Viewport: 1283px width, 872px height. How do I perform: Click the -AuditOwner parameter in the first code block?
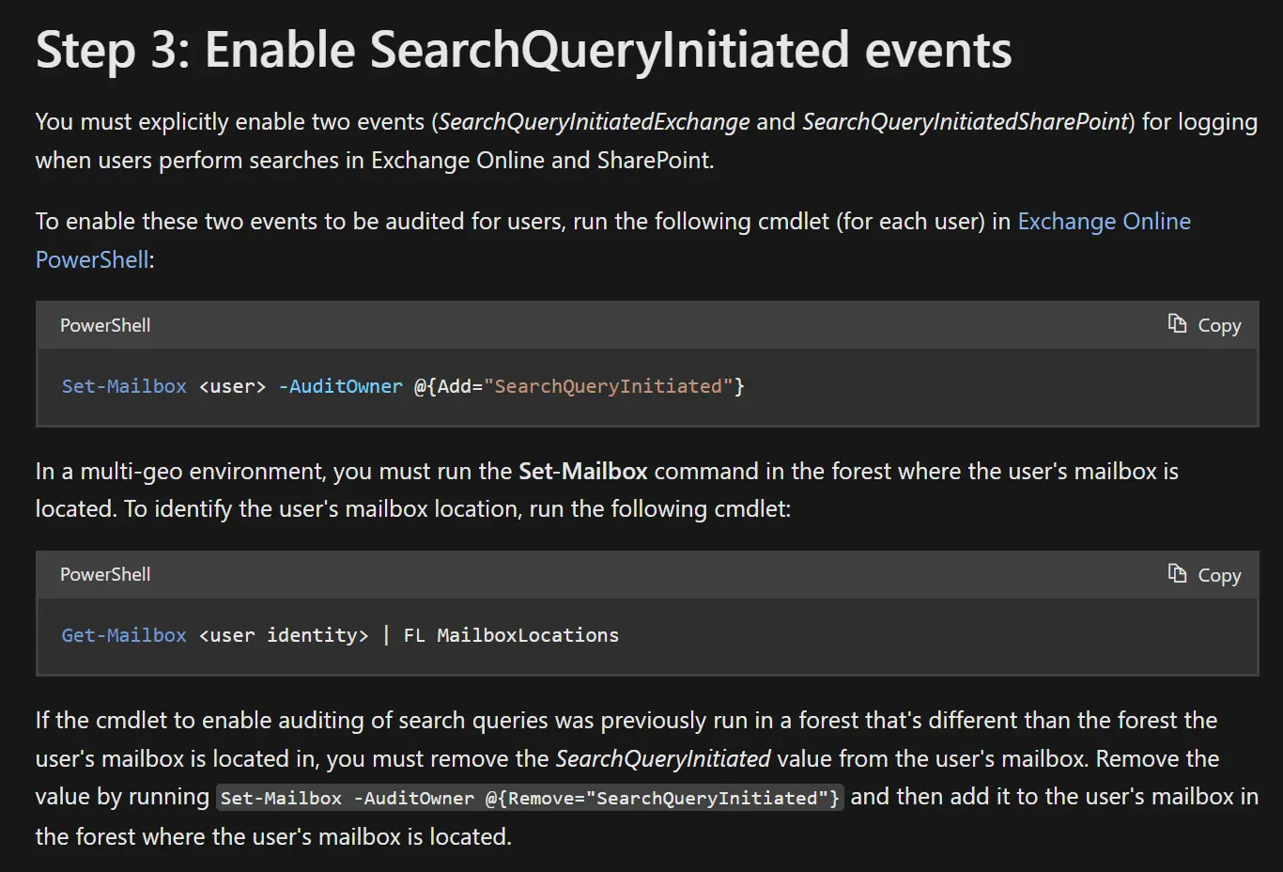[341, 386]
